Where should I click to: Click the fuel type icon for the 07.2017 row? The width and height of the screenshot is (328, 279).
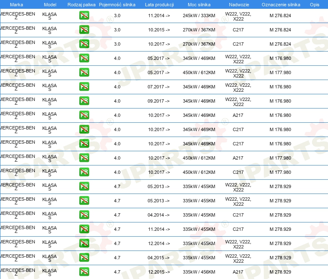point(84,87)
